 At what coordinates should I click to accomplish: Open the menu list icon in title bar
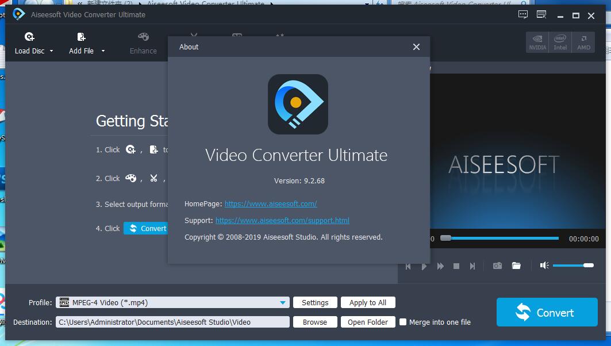(541, 15)
